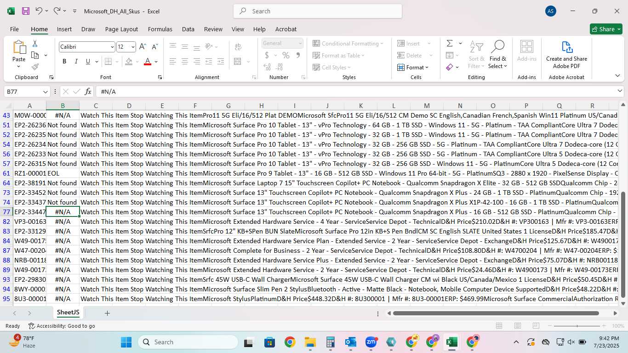Open Zoom from the taskbar

[371, 342]
